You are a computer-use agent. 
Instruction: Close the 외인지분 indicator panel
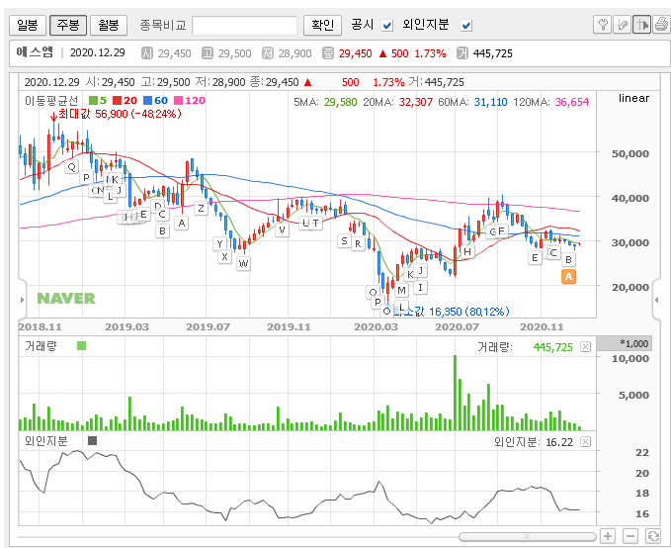585,442
